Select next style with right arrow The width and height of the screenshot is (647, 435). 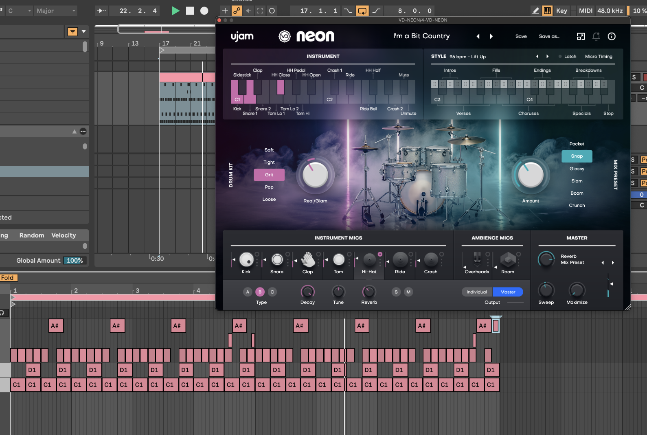coord(547,57)
